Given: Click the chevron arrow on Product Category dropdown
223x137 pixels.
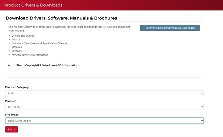Looking at the screenshot, I should pyautogui.click(x=201, y=93).
